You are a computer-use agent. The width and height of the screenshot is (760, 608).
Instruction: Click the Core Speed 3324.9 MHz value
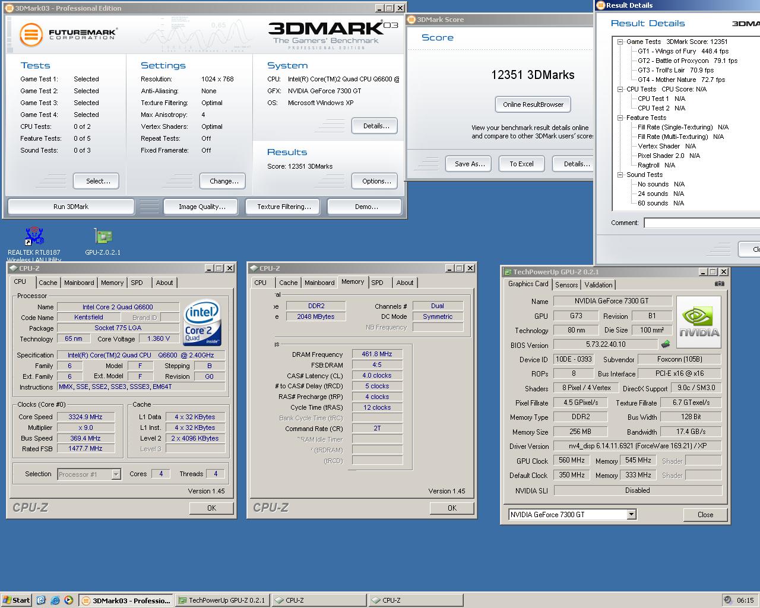(x=85, y=417)
